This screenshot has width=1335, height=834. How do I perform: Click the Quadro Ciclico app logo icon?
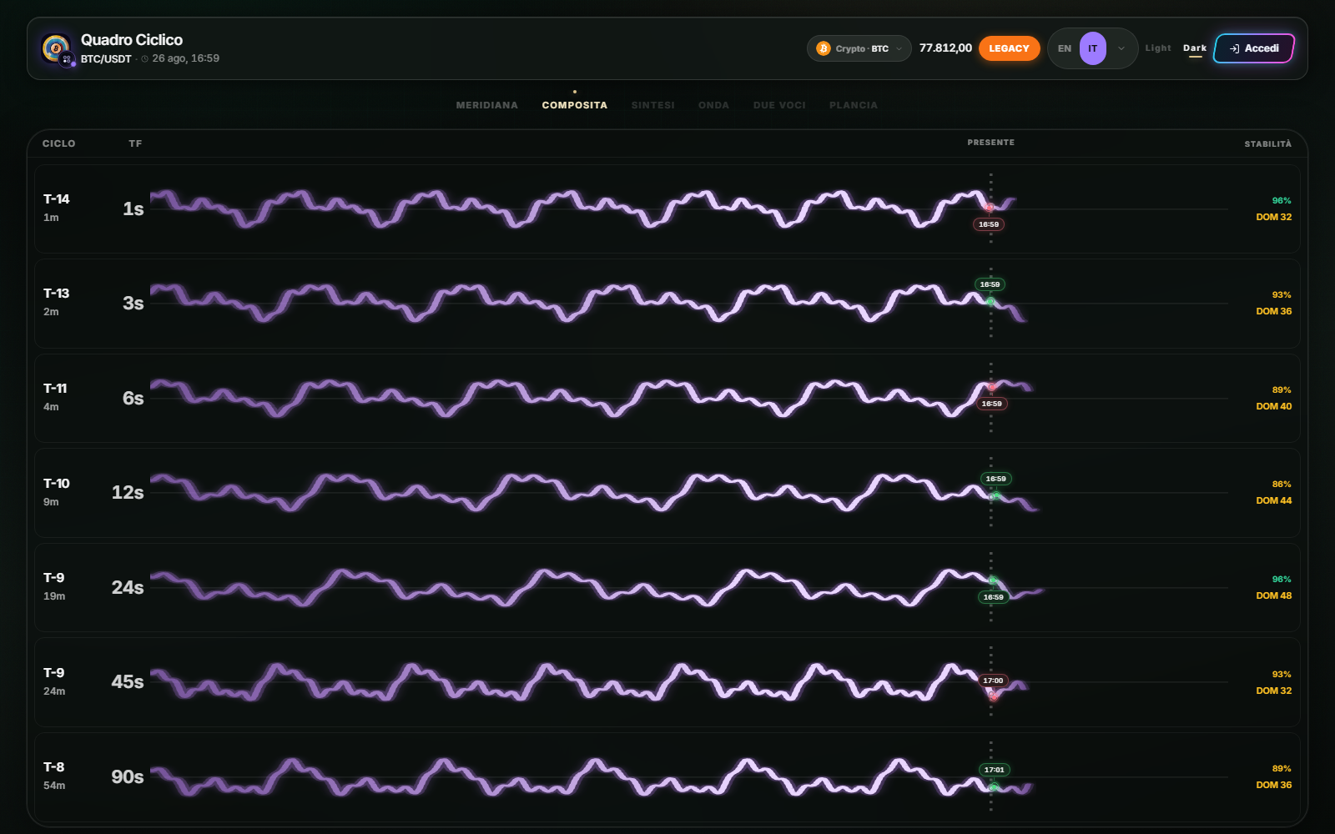click(56, 48)
